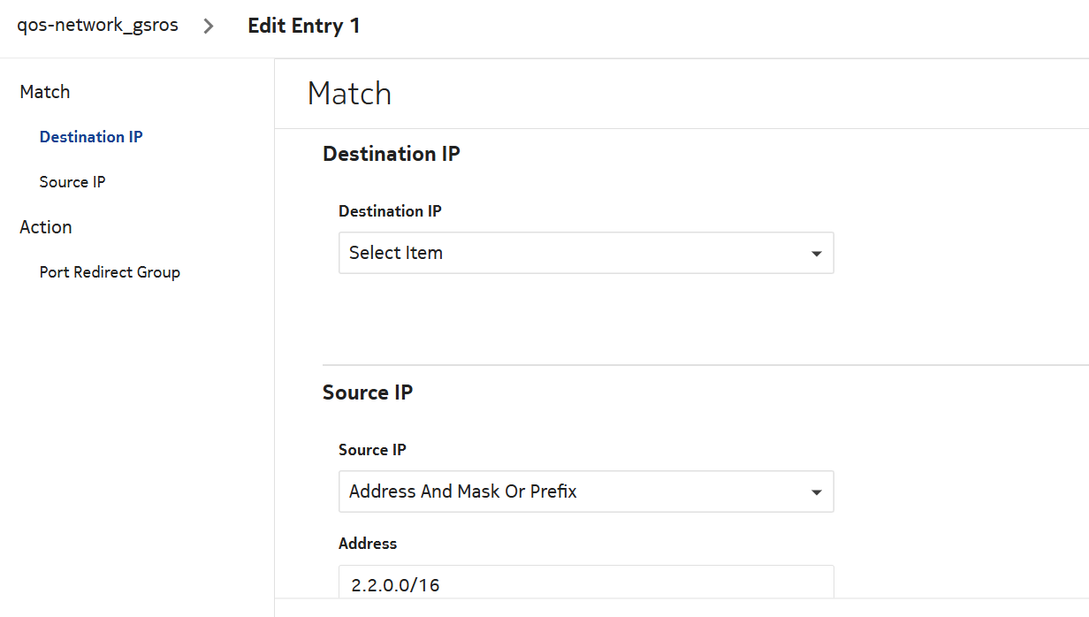
Task: Click the Edit Entry 1 breadcrumb title
Action: tap(303, 26)
